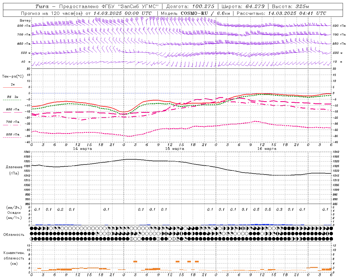The image size is (347, 277).
Task: Click the "Ветер" wind section label
Action: point(25,21)
